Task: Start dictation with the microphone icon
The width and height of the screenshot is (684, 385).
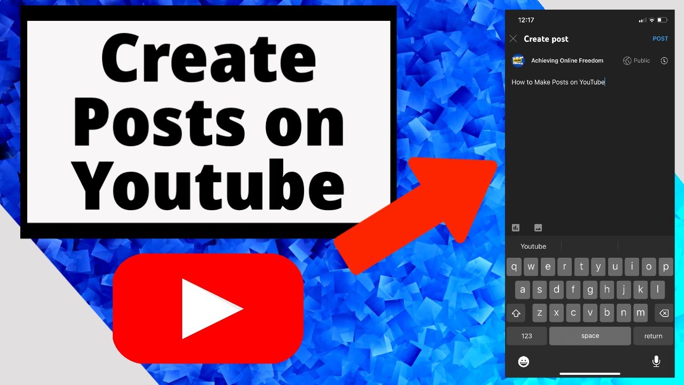Action: point(656,361)
